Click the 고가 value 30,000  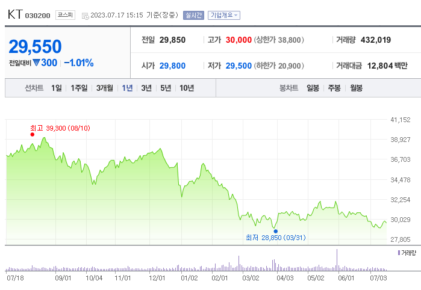(239, 40)
